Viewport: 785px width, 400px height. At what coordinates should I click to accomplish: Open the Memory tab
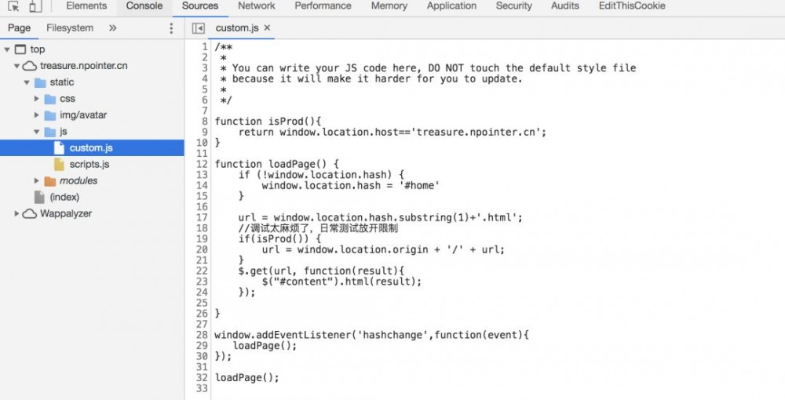tap(389, 6)
